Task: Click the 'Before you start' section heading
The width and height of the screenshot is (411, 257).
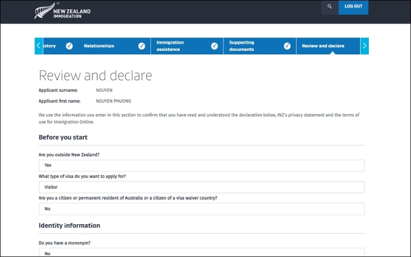Action: tap(63, 137)
